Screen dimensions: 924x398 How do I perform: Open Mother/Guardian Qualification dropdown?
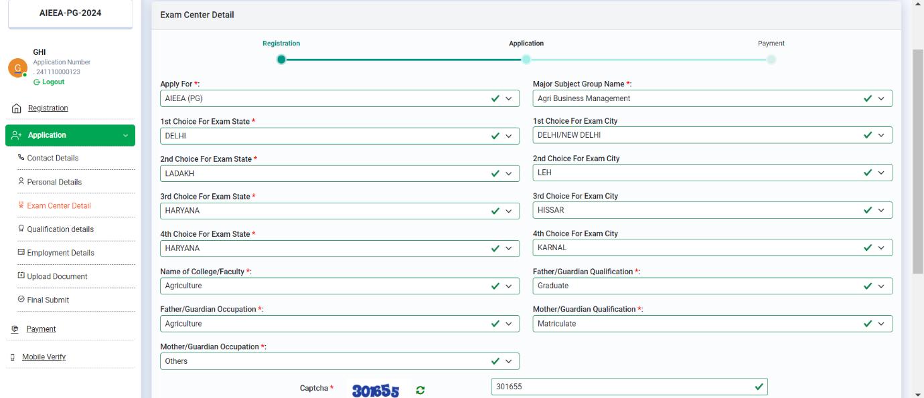(712, 324)
